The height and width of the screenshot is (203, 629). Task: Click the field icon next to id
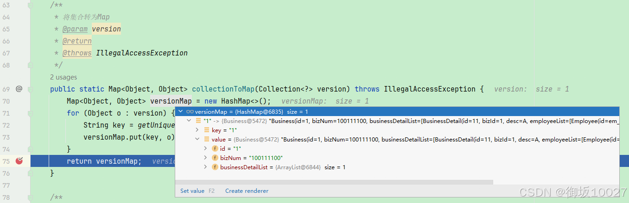[215, 148]
